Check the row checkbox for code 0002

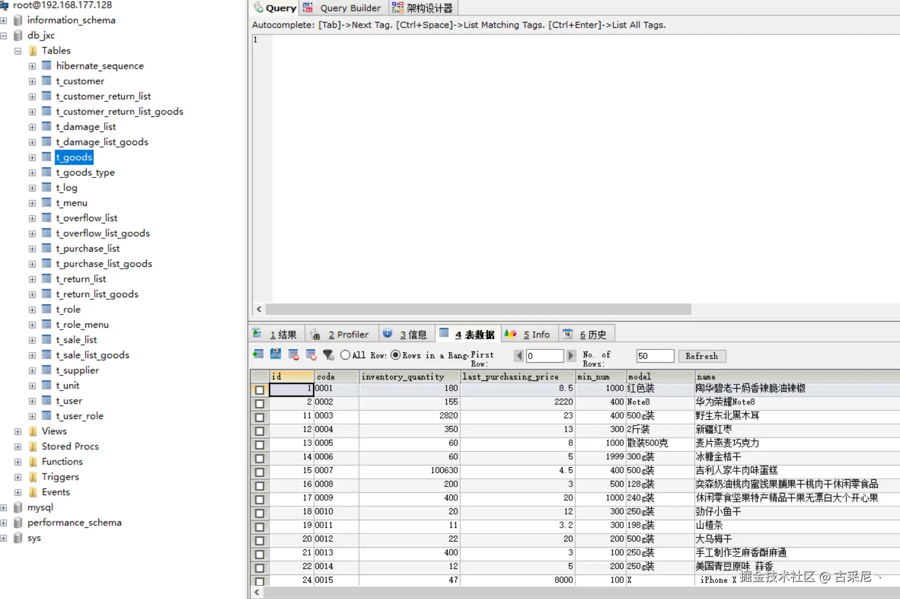tap(259, 403)
